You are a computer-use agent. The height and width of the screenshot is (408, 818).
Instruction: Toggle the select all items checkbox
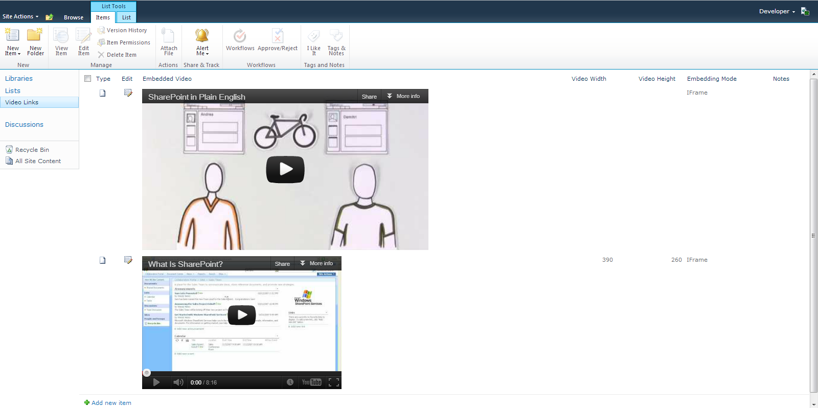[87, 79]
